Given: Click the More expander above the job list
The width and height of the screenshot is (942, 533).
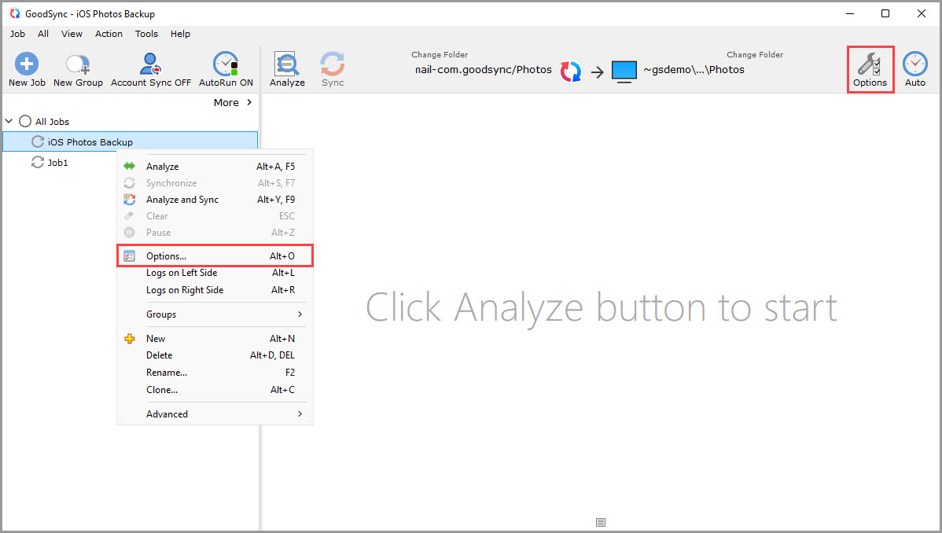Looking at the screenshot, I should [x=227, y=102].
